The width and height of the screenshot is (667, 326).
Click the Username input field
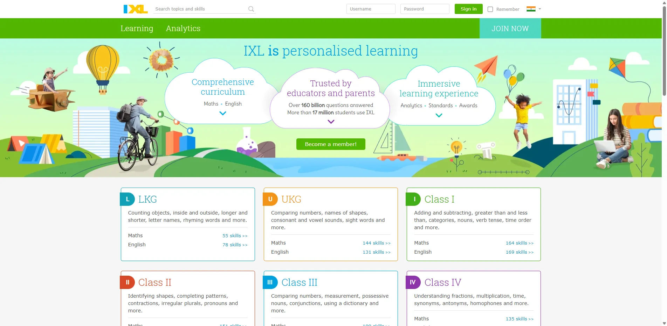371,9
